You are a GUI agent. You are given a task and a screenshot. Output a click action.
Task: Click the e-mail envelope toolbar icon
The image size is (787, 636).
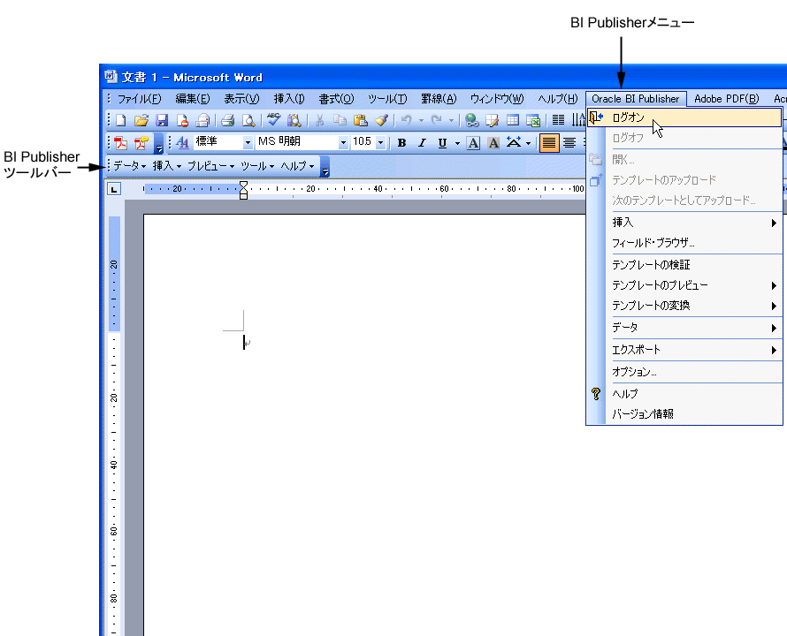(202, 120)
